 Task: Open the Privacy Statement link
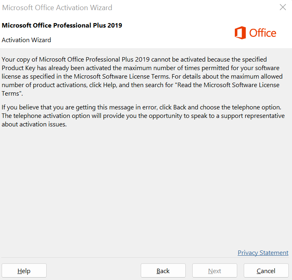click(x=263, y=252)
